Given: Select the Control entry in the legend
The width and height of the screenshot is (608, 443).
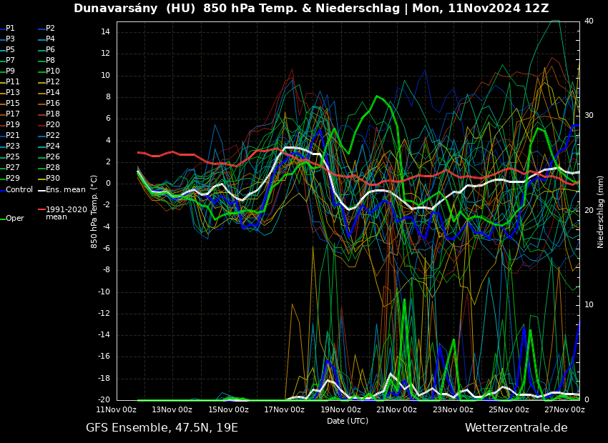Looking at the screenshot, I should pos(19,189).
